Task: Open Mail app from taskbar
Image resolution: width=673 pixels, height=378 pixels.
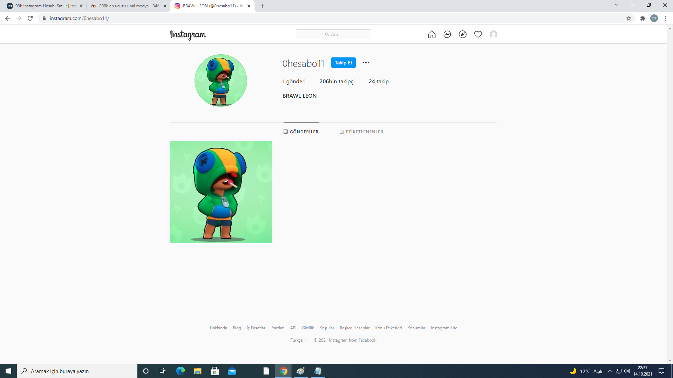Action: pos(232,371)
